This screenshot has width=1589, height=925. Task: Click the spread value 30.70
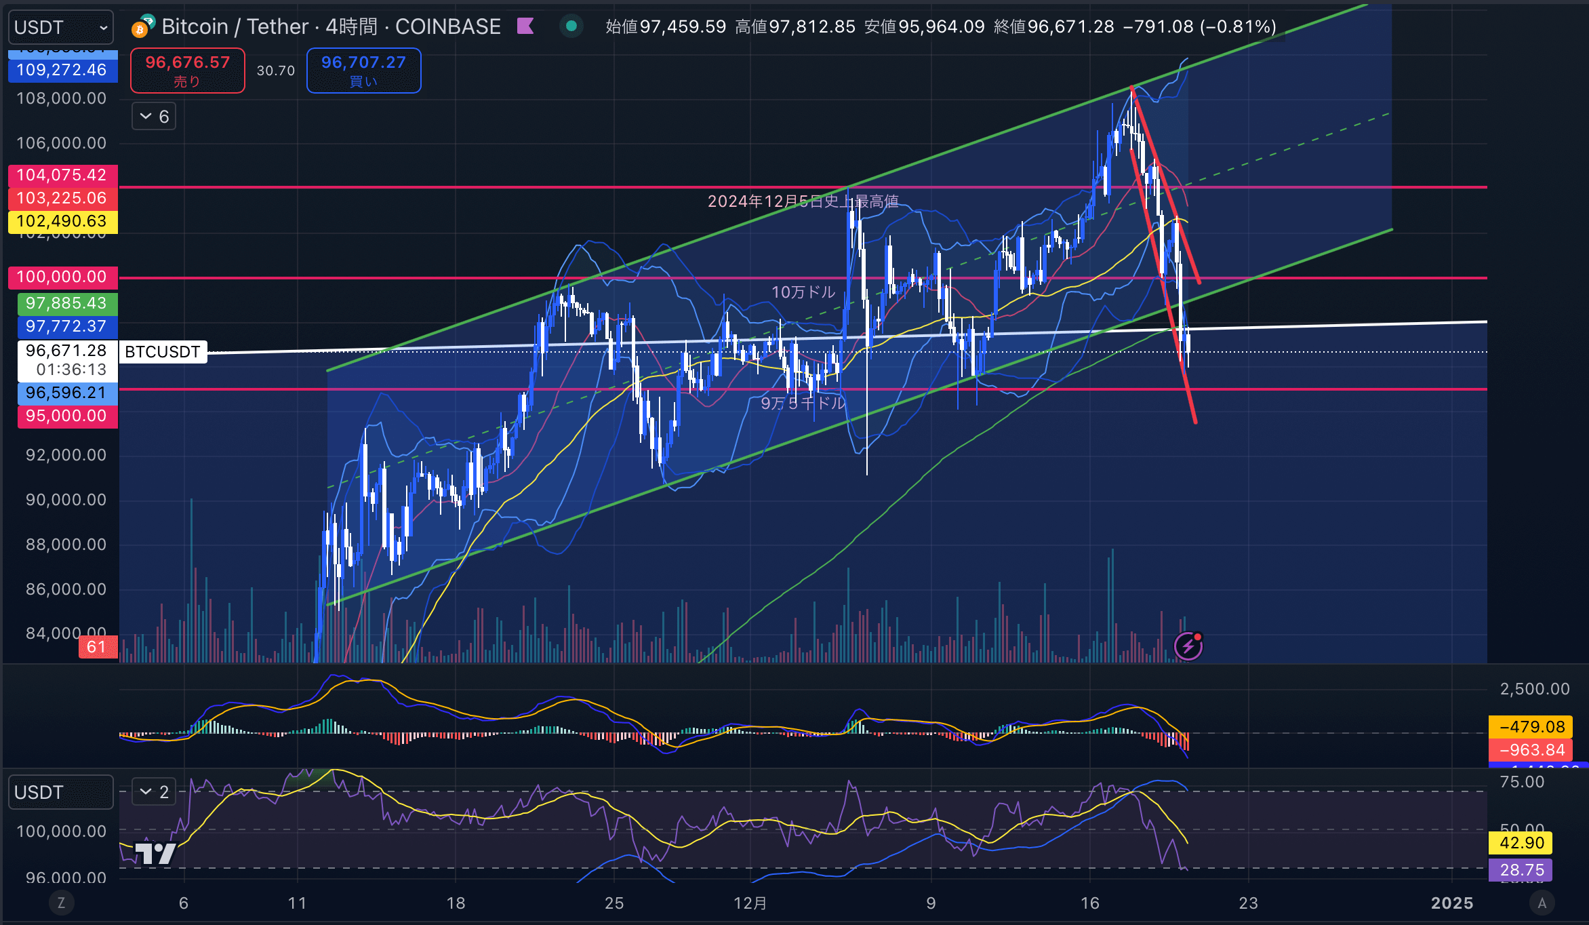click(x=276, y=71)
